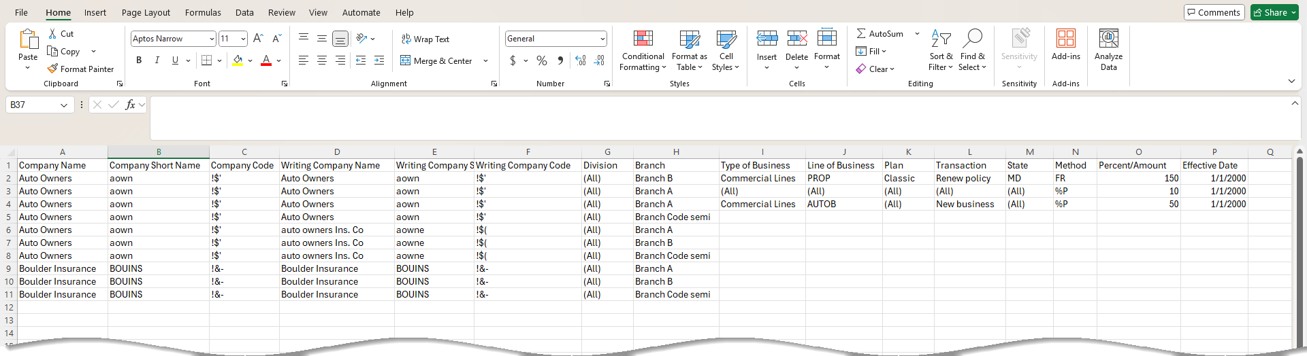The height and width of the screenshot is (356, 1307).
Task: Center text horizontally
Action: point(322,60)
